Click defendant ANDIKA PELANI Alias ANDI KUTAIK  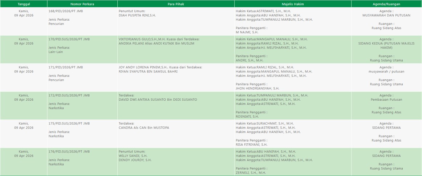[x=157, y=43]
